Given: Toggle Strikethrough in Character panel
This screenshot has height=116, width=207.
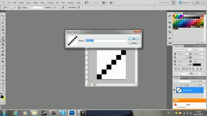Looking at the screenshot, I should pos(201,69).
